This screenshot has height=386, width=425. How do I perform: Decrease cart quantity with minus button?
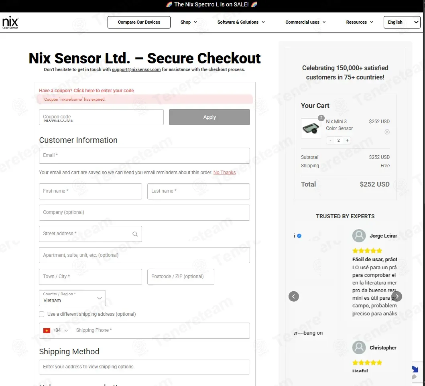330,140
